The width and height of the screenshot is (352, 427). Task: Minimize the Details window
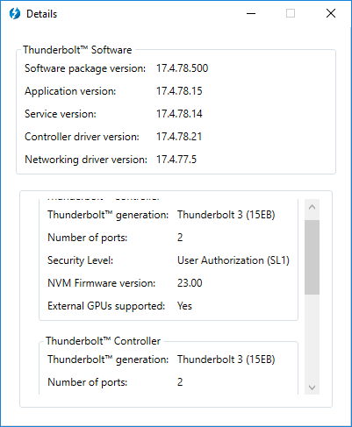pos(251,13)
